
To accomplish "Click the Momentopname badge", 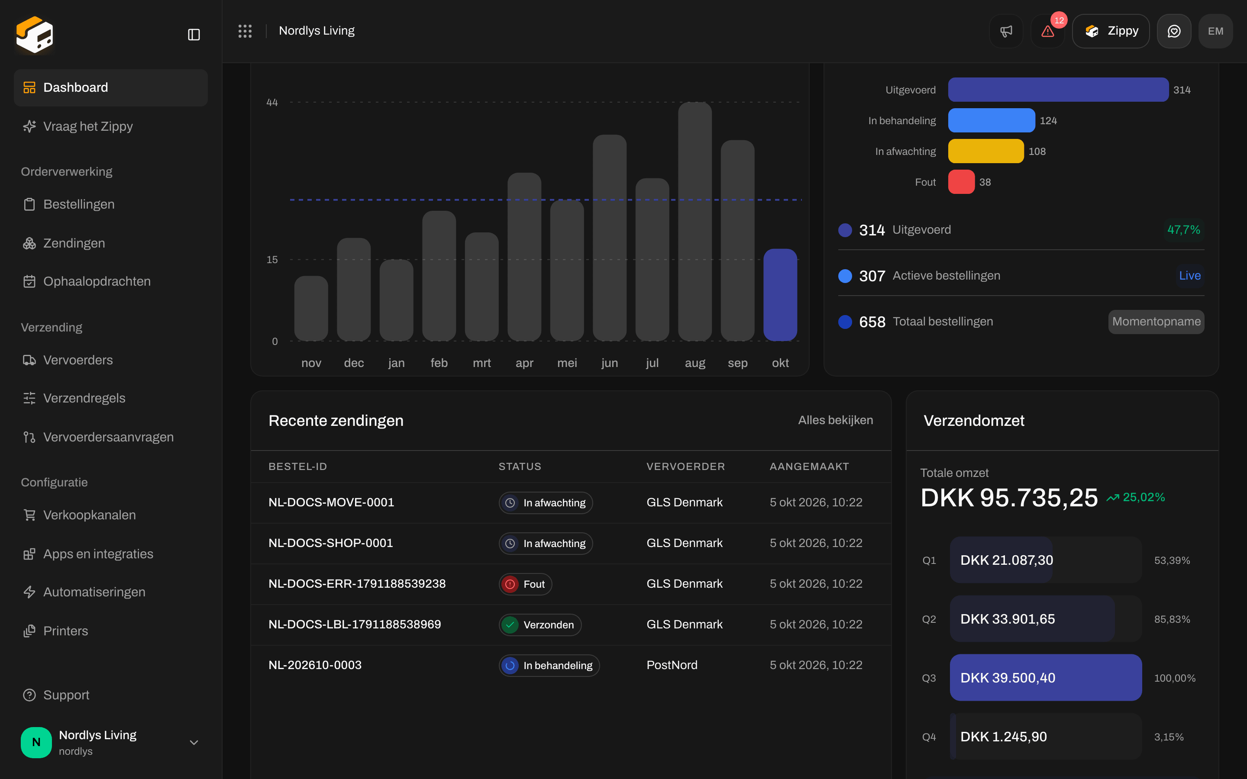I will pyautogui.click(x=1157, y=322).
